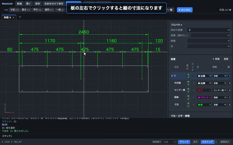Screen dimensions: 233x145
Task: Select the 直列 DCO continuous dimension tool
Action: 49,10
